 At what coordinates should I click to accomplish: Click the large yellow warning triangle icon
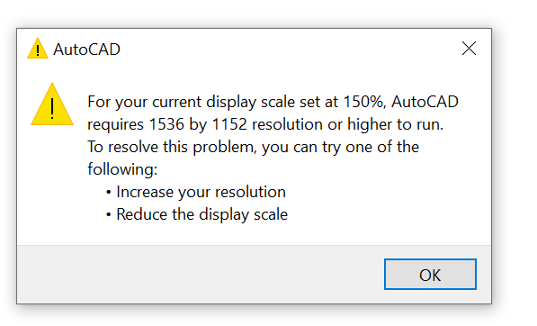(52, 104)
